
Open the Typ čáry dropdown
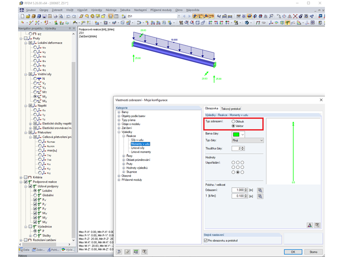(248, 140)
